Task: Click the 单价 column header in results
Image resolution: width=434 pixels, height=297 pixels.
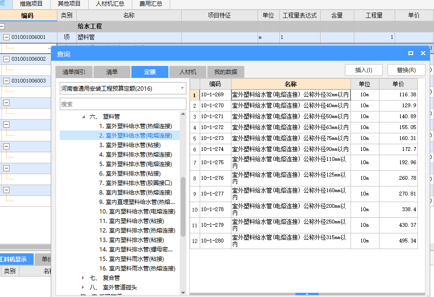Action: 398,84
